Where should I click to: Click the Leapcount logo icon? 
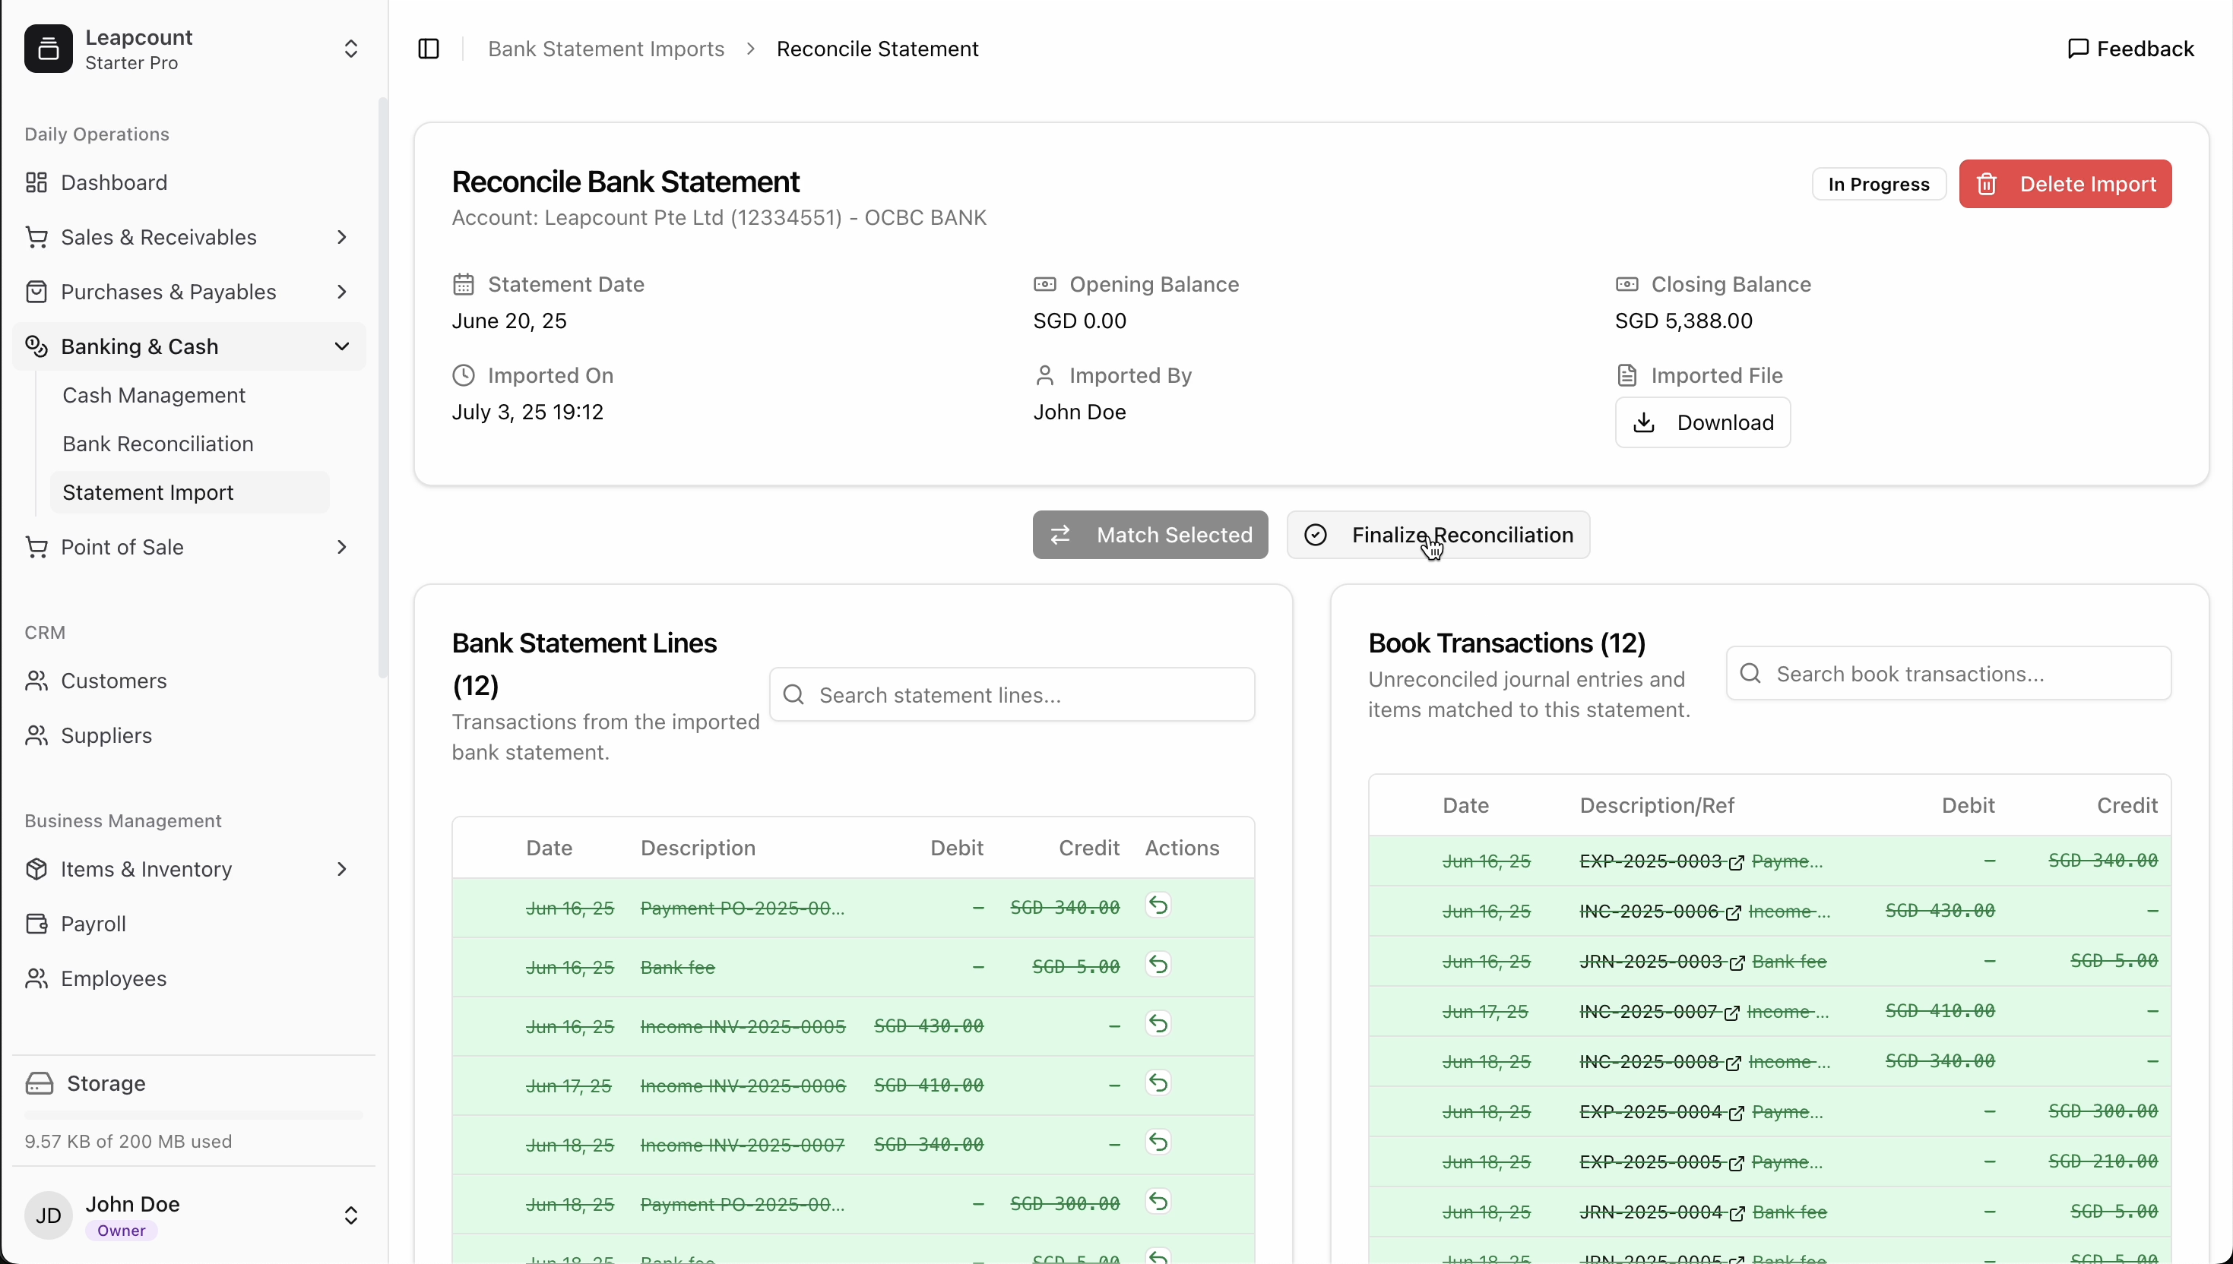click(49, 49)
